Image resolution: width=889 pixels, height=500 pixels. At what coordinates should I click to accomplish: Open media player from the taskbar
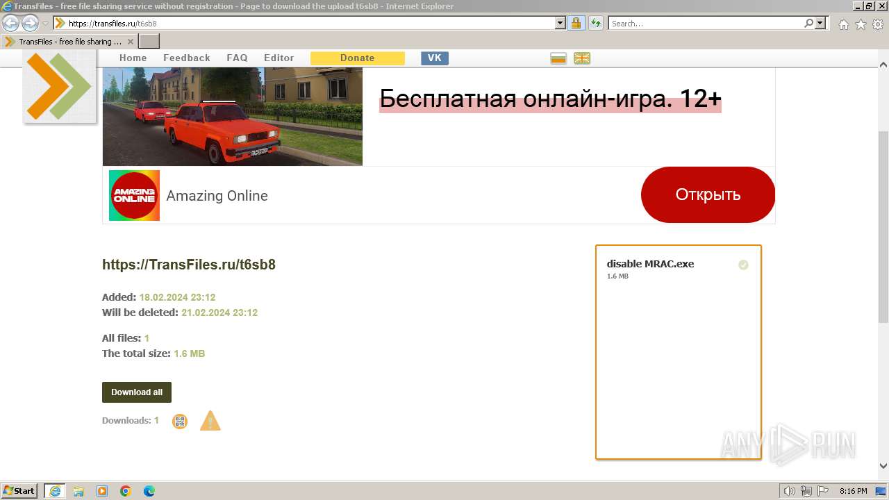pyautogui.click(x=102, y=491)
